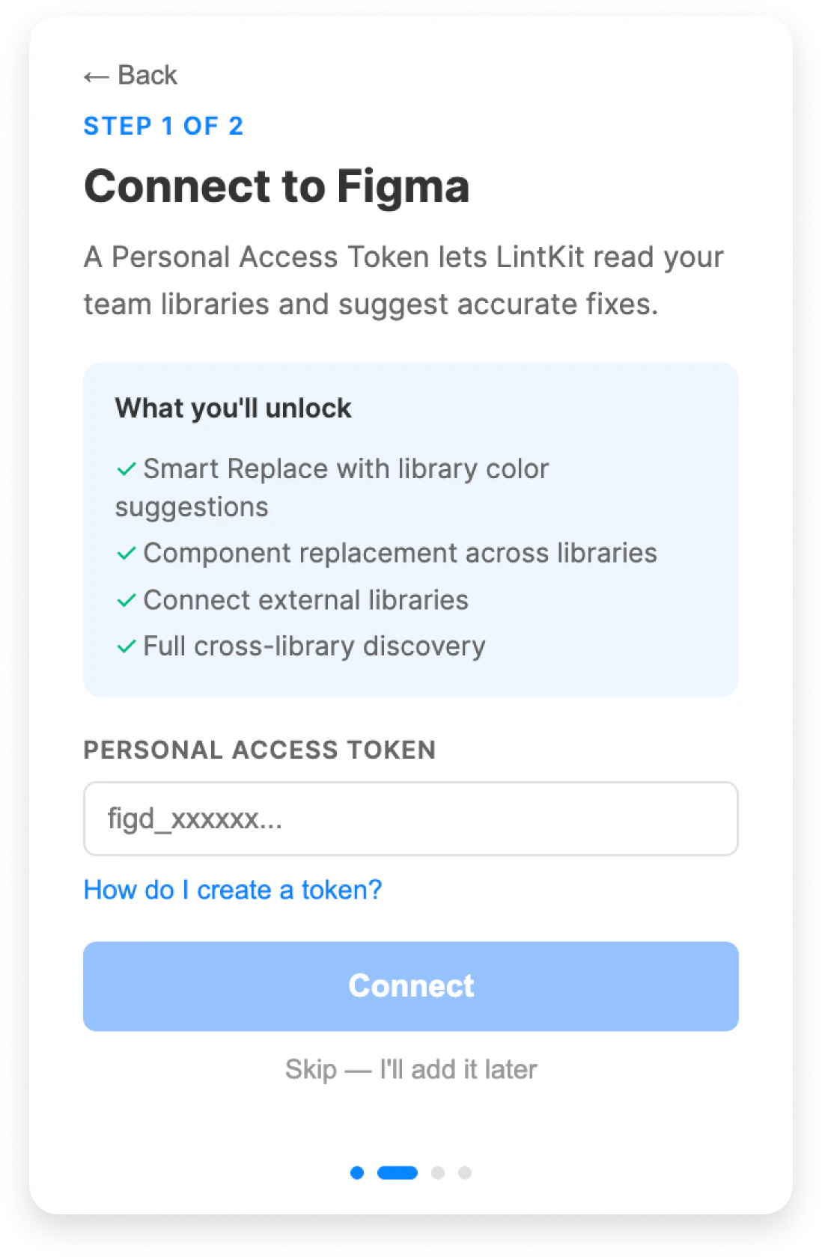Click the back arrow icon

pos(96,75)
